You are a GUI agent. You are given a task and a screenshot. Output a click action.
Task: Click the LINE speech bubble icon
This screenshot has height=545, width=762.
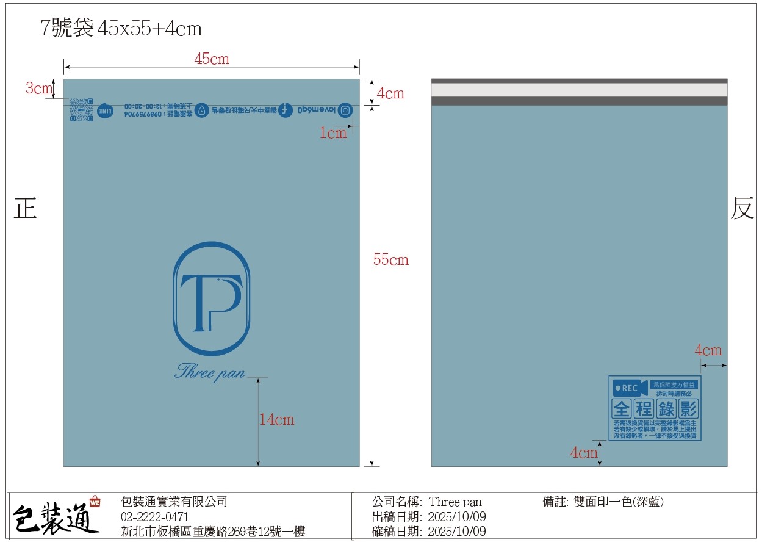click(x=105, y=111)
